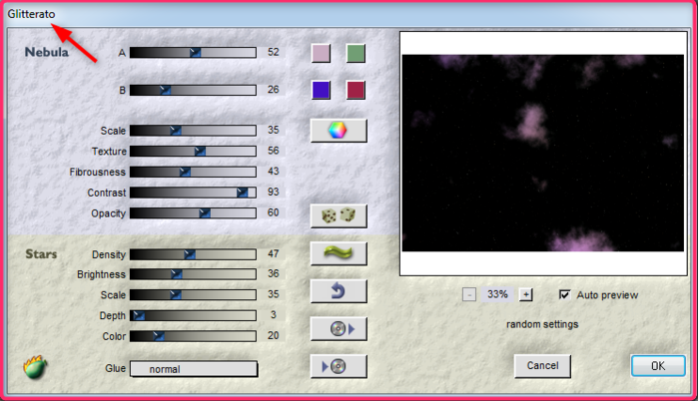Toggle the Auto preview checkbox
The height and width of the screenshot is (401, 698).
tap(564, 294)
